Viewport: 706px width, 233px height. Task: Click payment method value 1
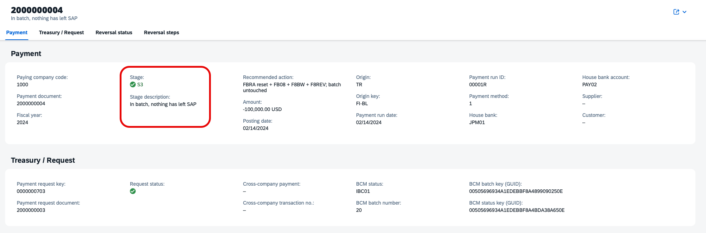[x=471, y=103]
